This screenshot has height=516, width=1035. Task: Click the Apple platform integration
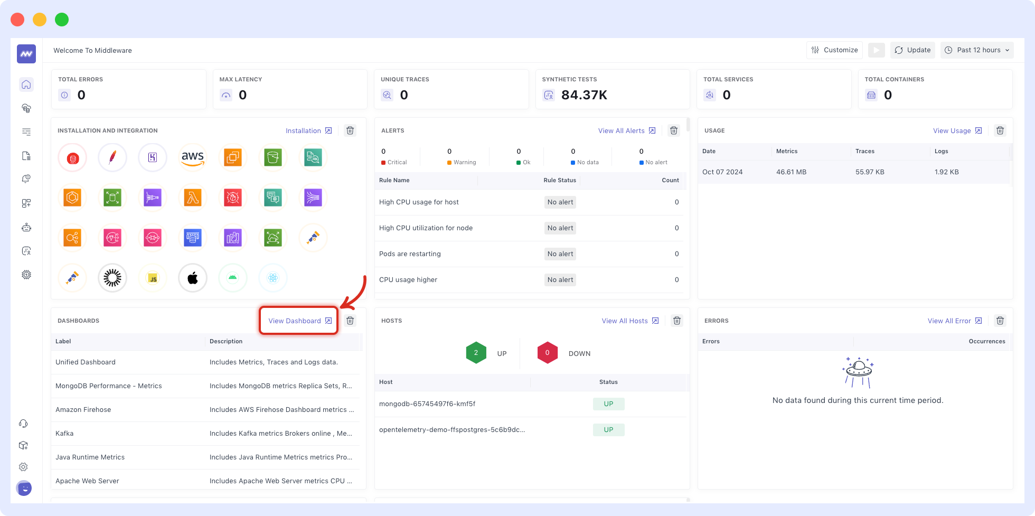(x=193, y=278)
